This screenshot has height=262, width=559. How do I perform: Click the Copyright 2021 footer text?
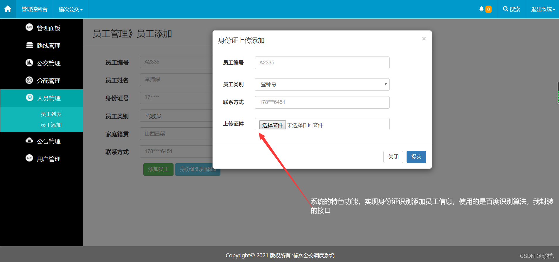click(x=280, y=256)
